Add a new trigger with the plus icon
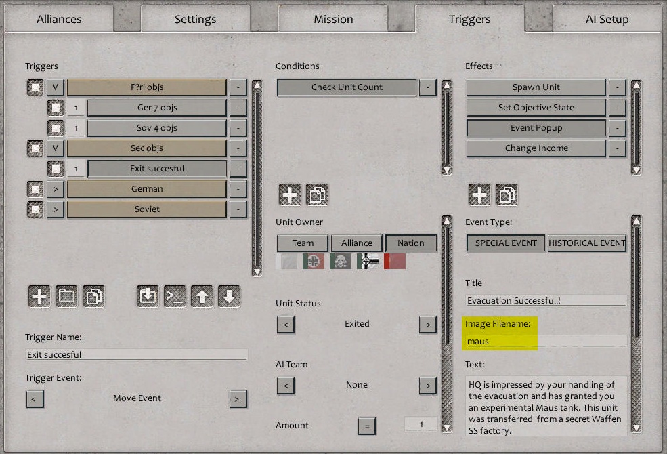Viewport: 667px width, 454px height. tap(39, 296)
